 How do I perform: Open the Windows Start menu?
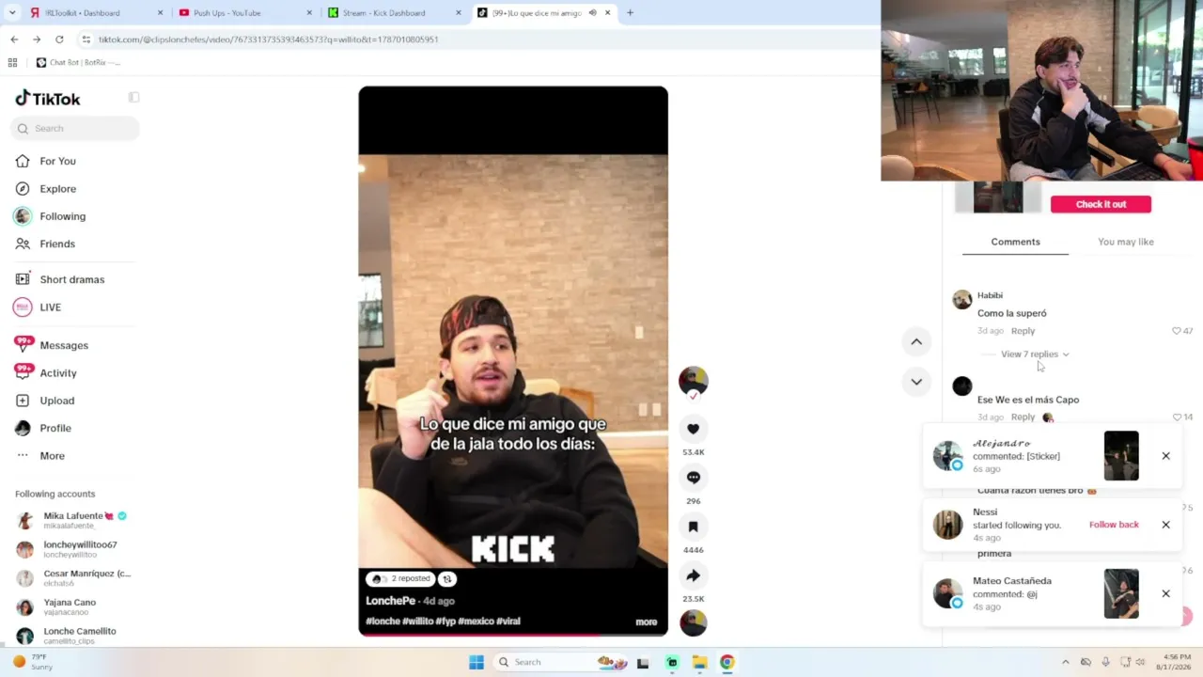(x=477, y=662)
